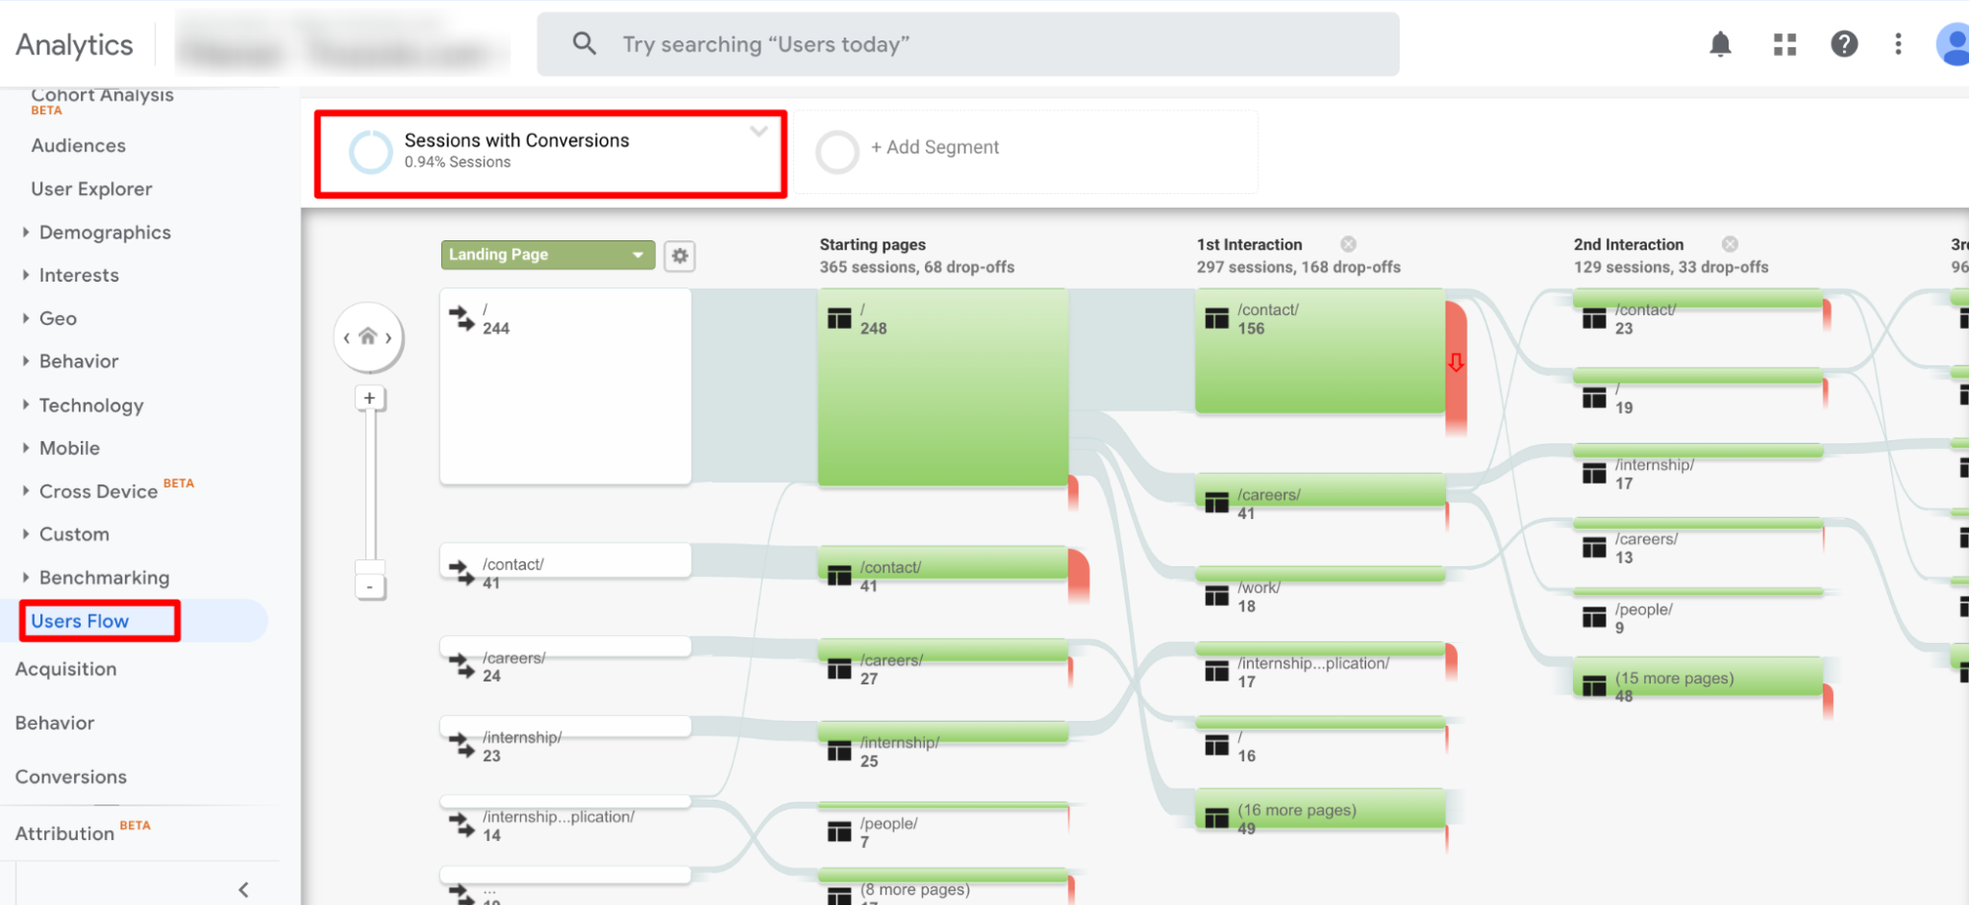Open the Help menu
The image size is (1969, 906).
[1844, 44]
